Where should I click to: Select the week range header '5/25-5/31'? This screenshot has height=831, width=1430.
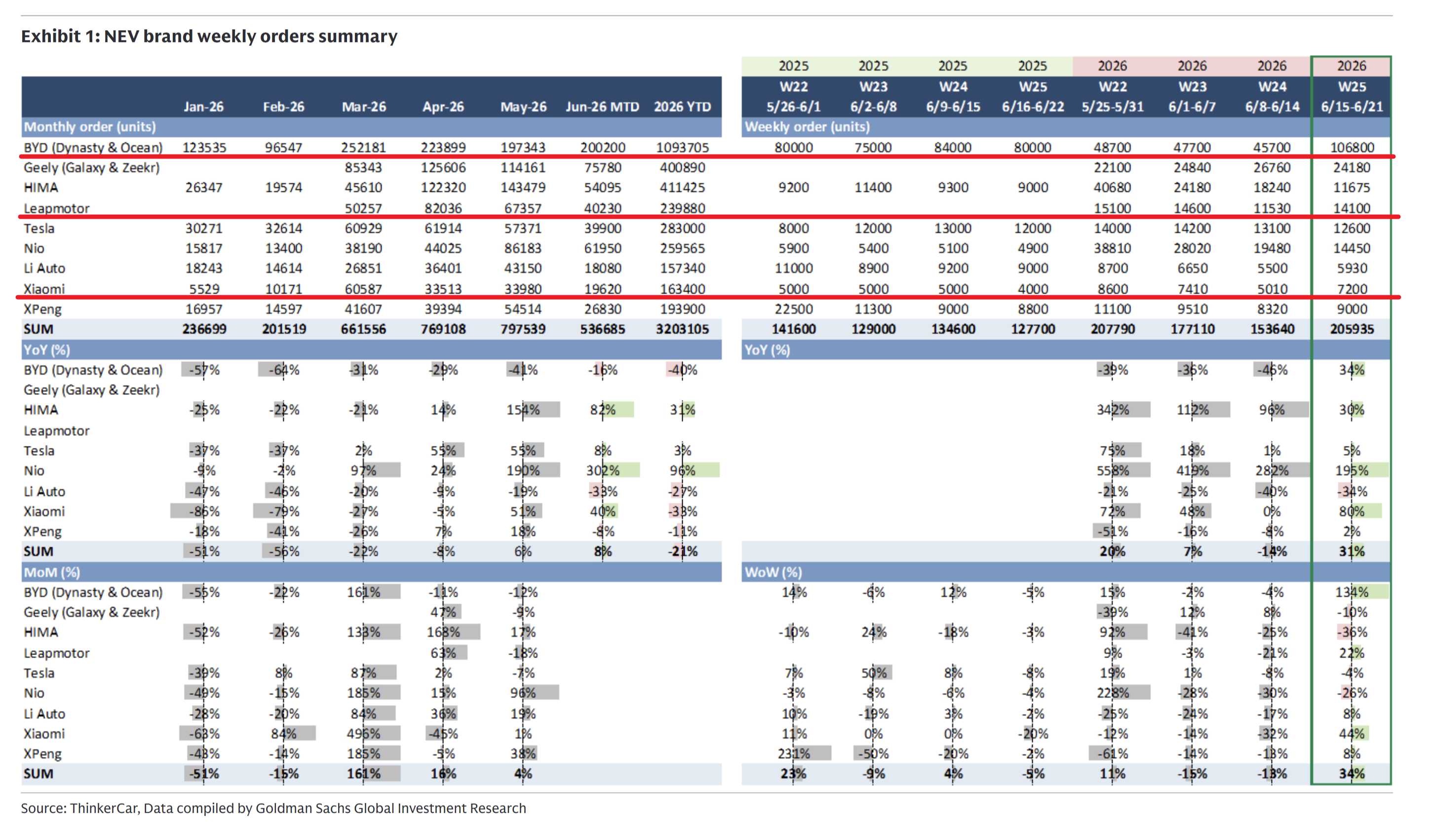(1112, 107)
